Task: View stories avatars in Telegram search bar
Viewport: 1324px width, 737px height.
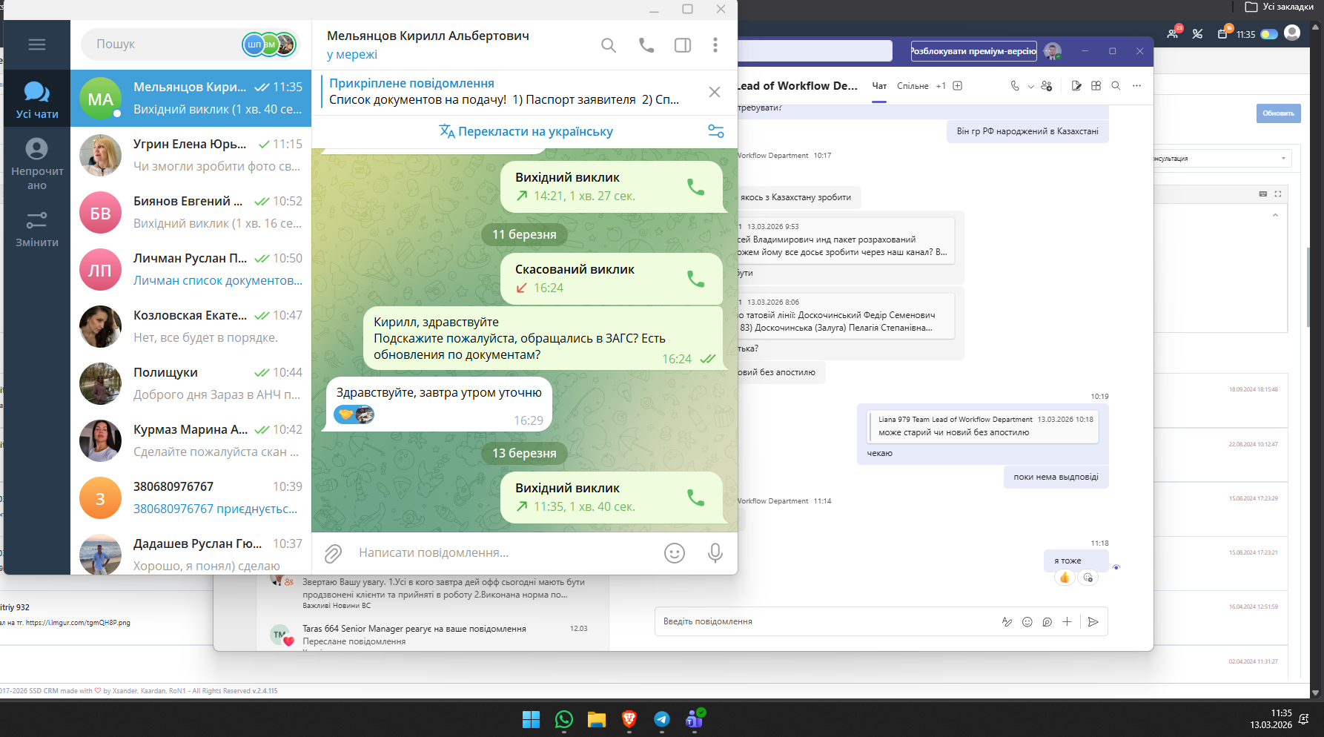Action: 270,44
